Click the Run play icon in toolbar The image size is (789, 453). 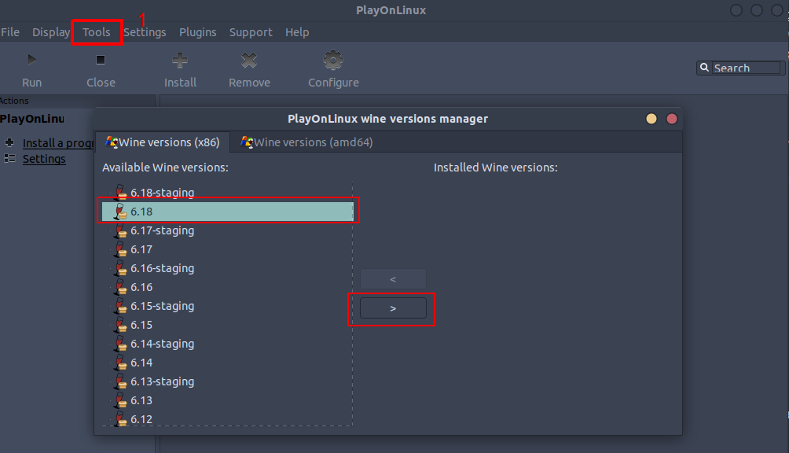(x=31, y=60)
